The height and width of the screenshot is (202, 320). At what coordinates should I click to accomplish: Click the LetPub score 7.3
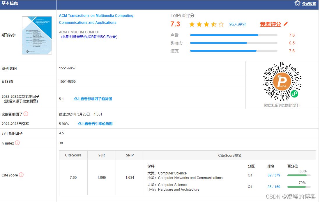point(175,24)
